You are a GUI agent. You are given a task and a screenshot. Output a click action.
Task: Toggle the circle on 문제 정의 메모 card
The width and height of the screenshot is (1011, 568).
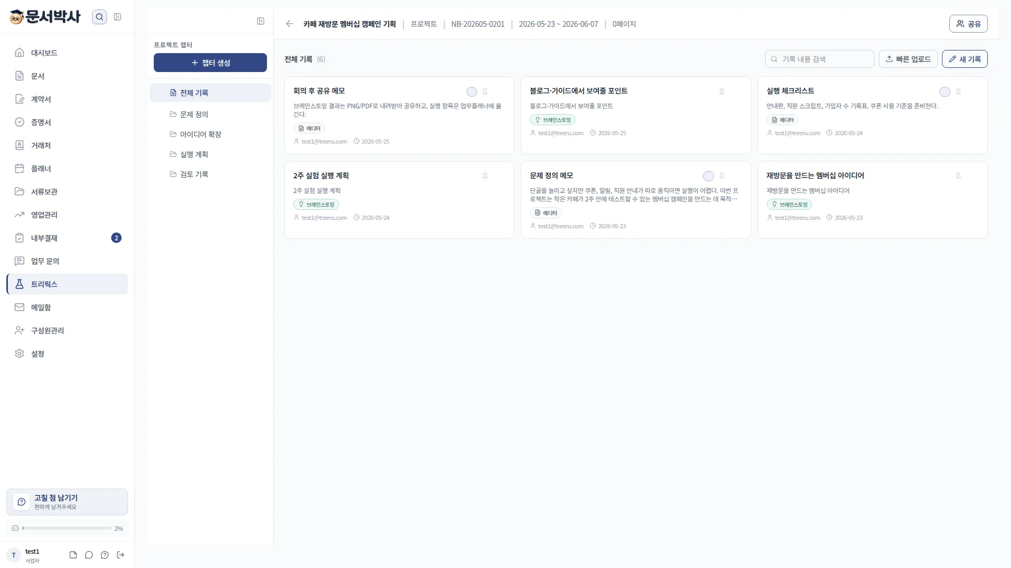(x=709, y=176)
